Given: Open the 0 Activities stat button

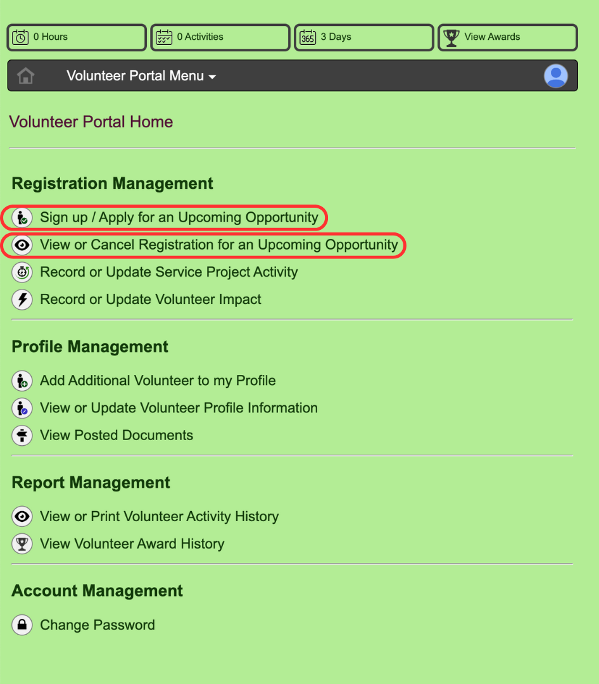Looking at the screenshot, I should click(220, 37).
